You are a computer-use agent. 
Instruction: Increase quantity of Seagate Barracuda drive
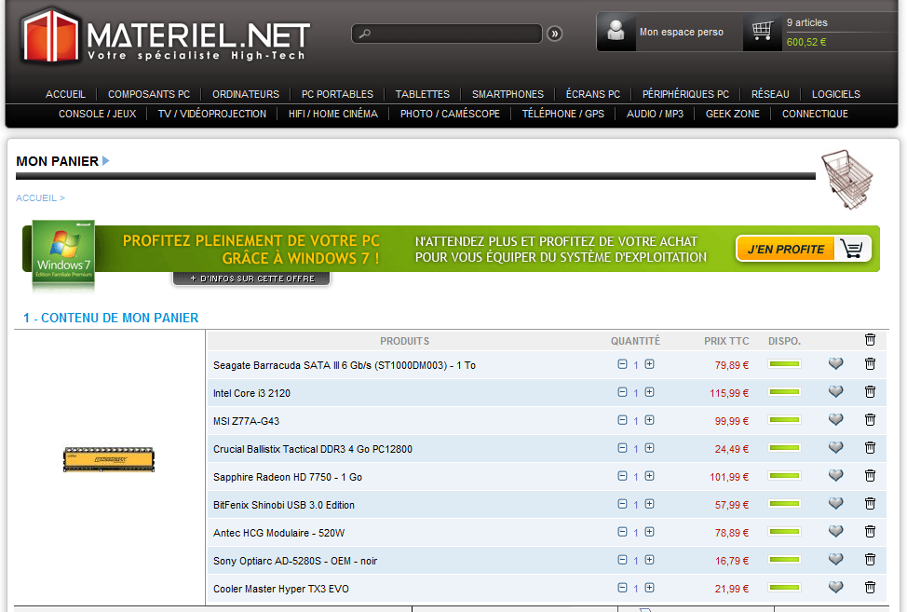(650, 364)
